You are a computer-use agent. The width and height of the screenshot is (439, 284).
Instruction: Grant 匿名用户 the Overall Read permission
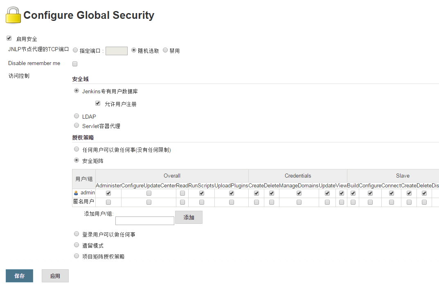click(x=182, y=202)
